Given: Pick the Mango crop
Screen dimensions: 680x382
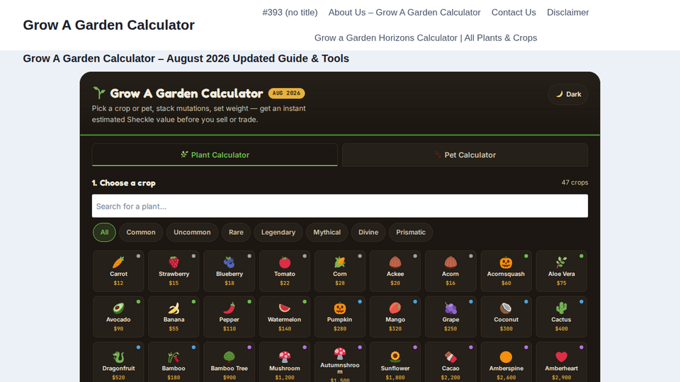Looking at the screenshot, I should pyautogui.click(x=395, y=317).
